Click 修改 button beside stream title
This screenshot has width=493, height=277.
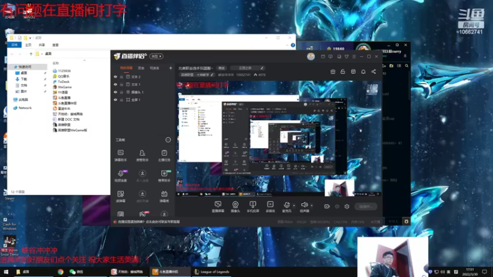click(x=222, y=68)
